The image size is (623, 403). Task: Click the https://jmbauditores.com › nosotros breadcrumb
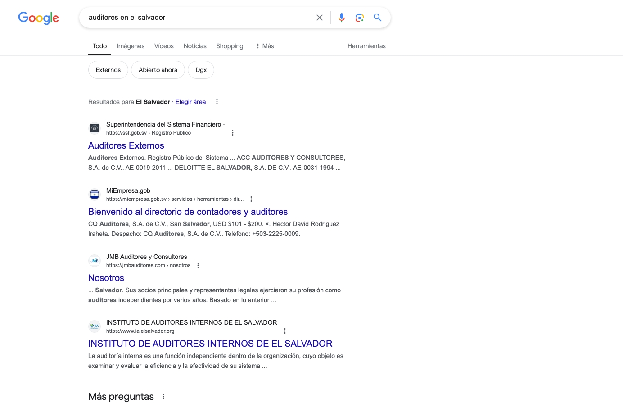point(149,265)
